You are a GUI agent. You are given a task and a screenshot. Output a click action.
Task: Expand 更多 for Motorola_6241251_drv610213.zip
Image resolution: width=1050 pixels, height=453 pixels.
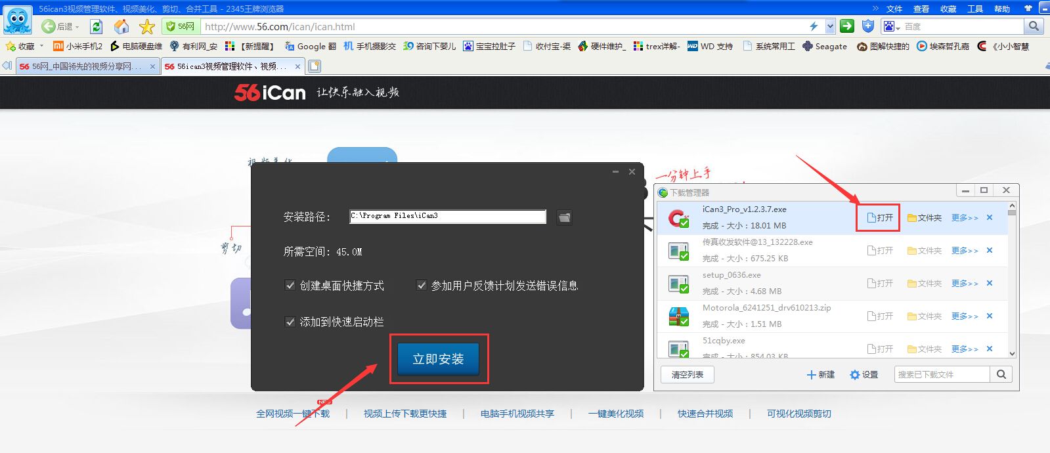click(965, 316)
